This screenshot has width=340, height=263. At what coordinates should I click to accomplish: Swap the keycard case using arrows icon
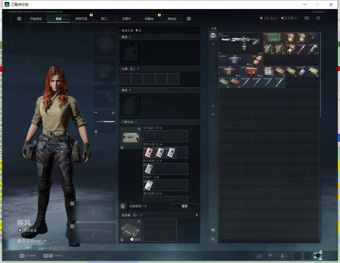click(139, 129)
